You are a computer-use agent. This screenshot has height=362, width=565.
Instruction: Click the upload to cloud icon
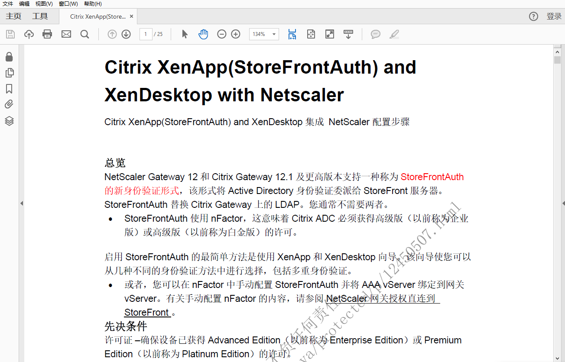click(x=29, y=34)
